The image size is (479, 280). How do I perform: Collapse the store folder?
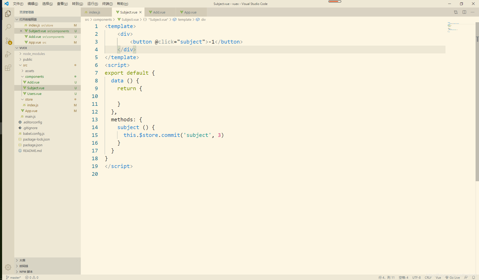(x=47, y=99)
